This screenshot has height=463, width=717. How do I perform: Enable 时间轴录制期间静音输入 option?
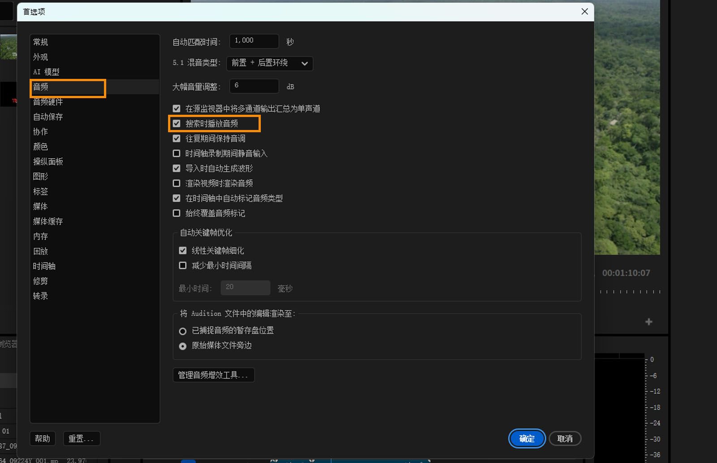176,153
